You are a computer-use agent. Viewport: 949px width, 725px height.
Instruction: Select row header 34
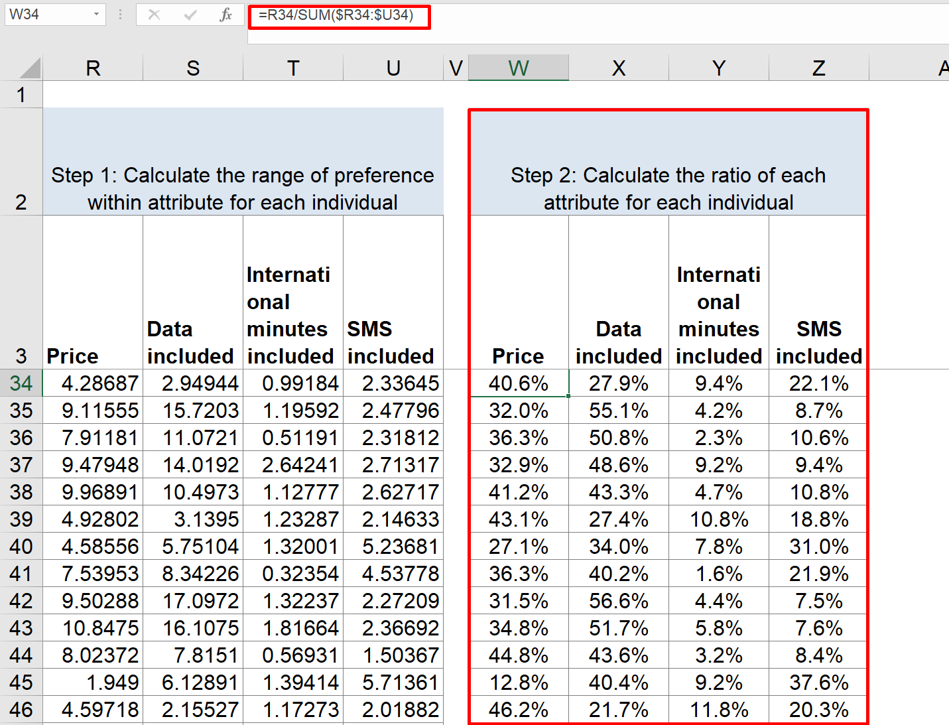click(x=21, y=383)
